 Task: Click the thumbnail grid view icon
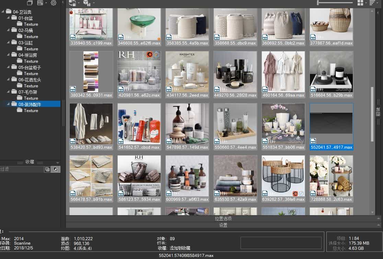[x=360, y=3]
